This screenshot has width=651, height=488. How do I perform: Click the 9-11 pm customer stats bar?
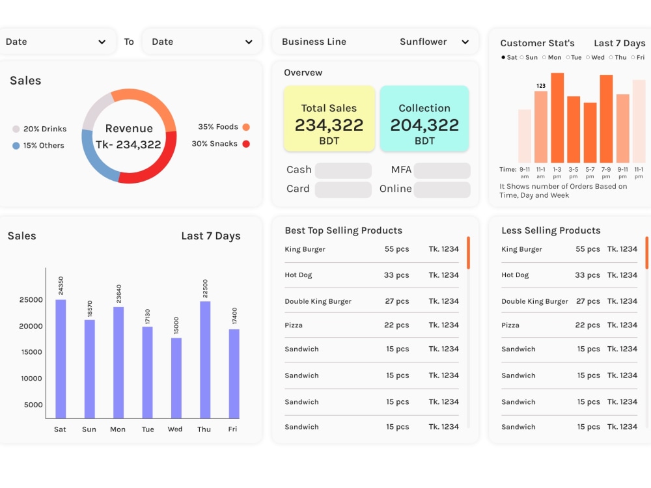point(623,129)
